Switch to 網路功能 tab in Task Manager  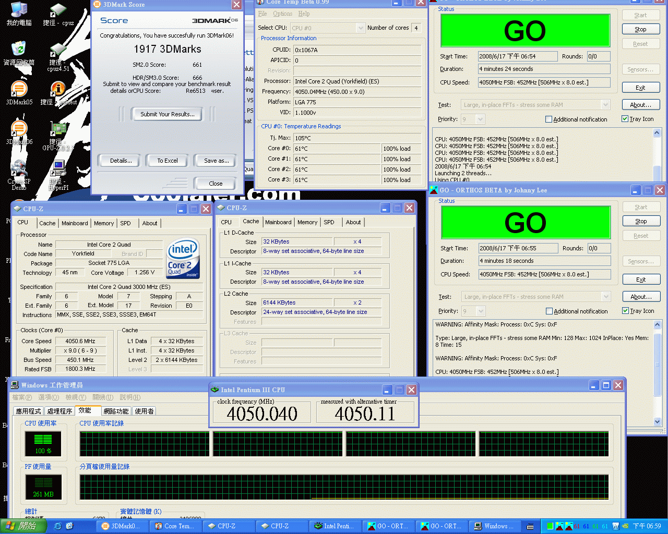116,411
